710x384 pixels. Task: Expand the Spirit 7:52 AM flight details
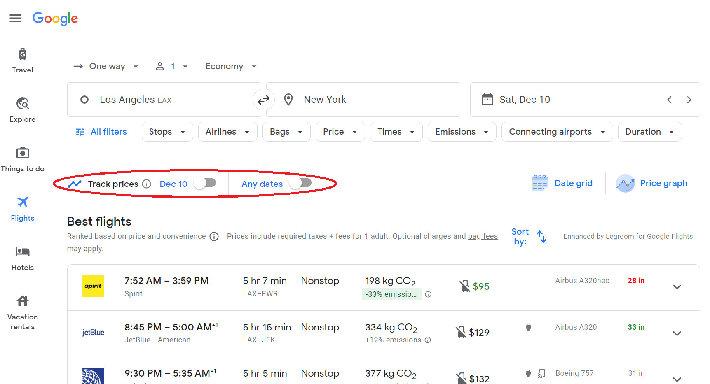[x=677, y=287]
